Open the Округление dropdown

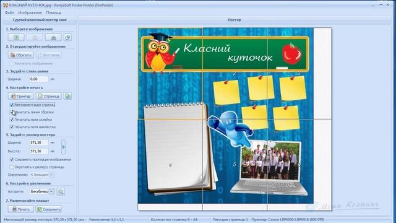point(51,175)
